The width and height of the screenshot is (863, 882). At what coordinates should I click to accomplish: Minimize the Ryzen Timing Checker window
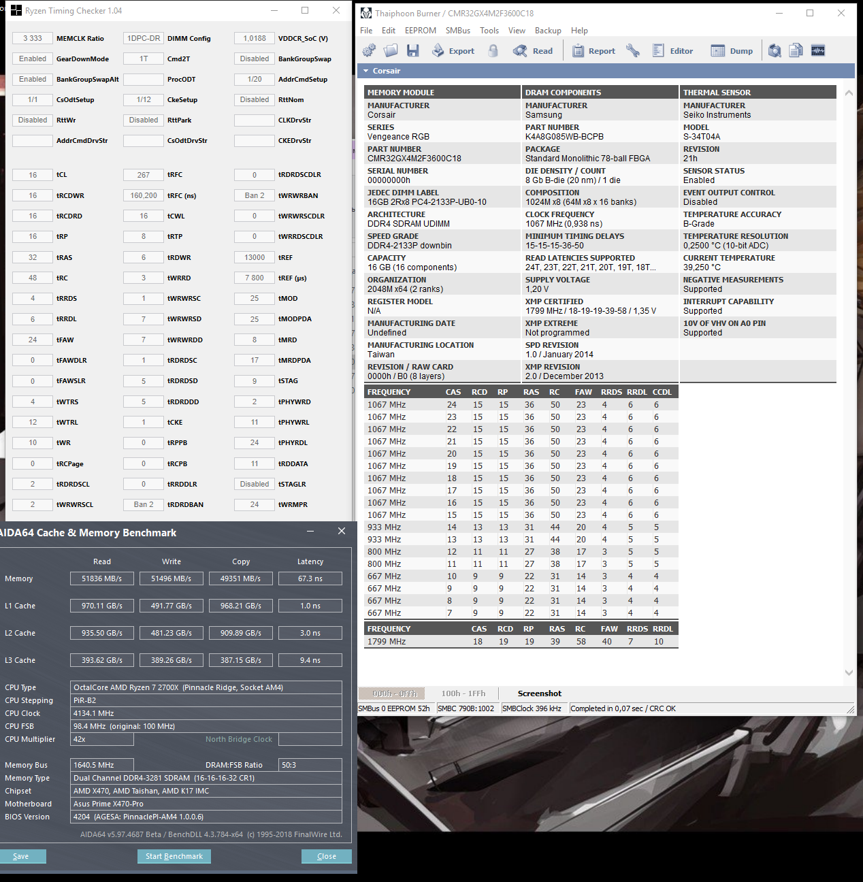274,10
